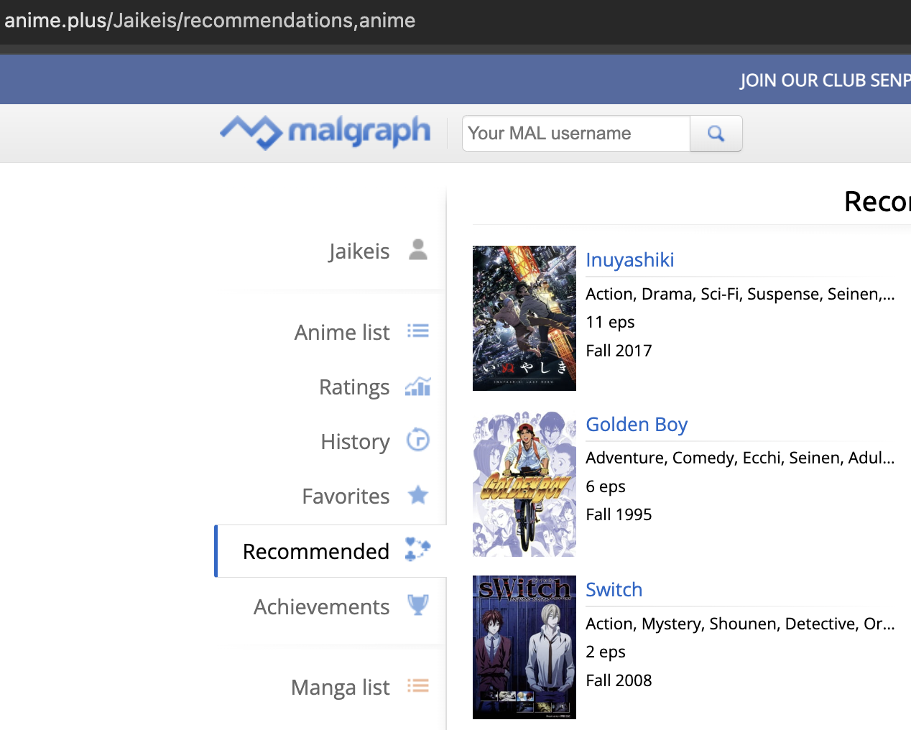Open the Inuyashiki title link

pyautogui.click(x=629, y=260)
